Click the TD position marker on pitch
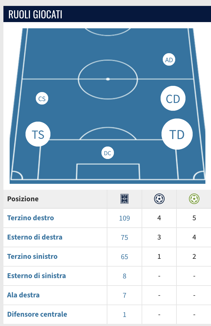Viewport: 211px width, 326px height. click(x=177, y=134)
